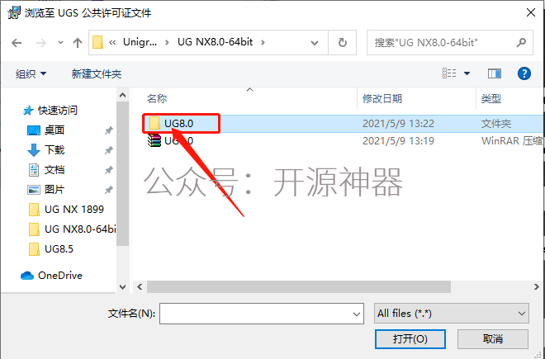Open the recent locations dropdown chevron
The width and height of the screenshot is (545, 359).
[60, 43]
